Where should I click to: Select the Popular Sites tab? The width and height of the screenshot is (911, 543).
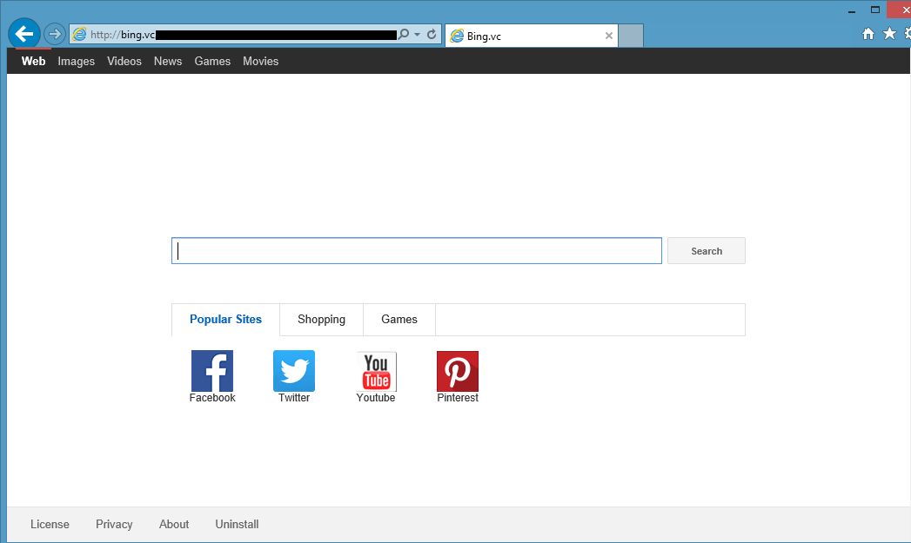pos(225,319)
